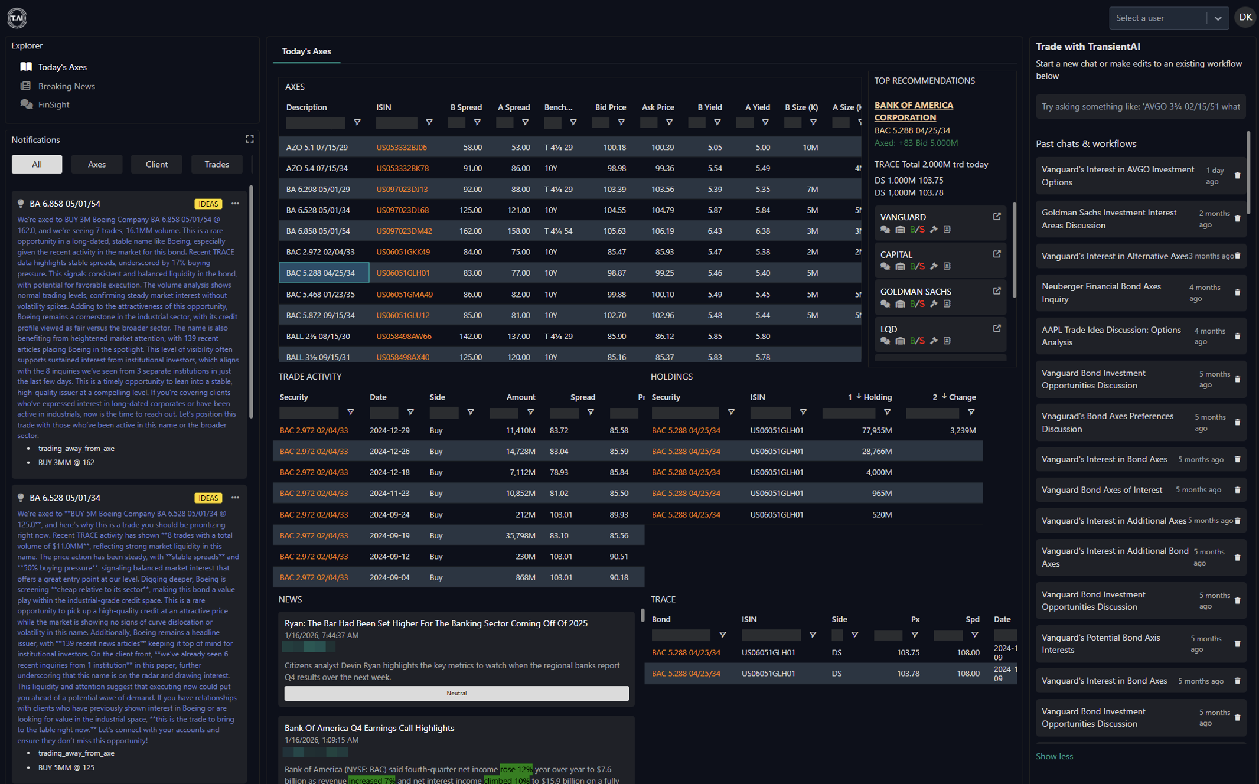1259x784 pixels.
Task: Open Vanguard card in external view
Action: 997,217
